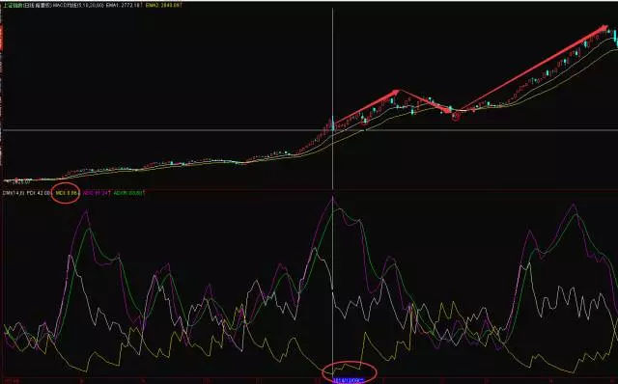
Task: Click the small red arrow after the ADXR value
Action: (144, 193)
